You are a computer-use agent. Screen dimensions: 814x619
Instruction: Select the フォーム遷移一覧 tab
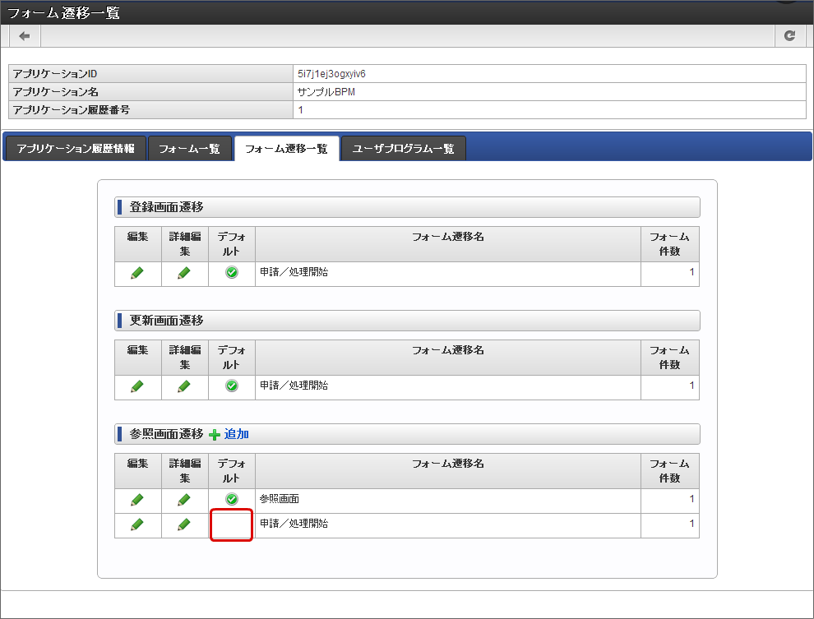tap(287, 149)
